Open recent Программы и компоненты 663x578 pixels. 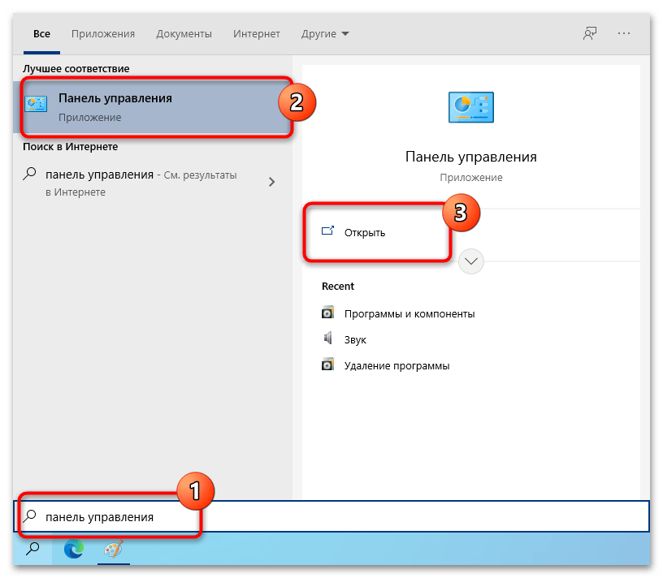tap(409, 314)
